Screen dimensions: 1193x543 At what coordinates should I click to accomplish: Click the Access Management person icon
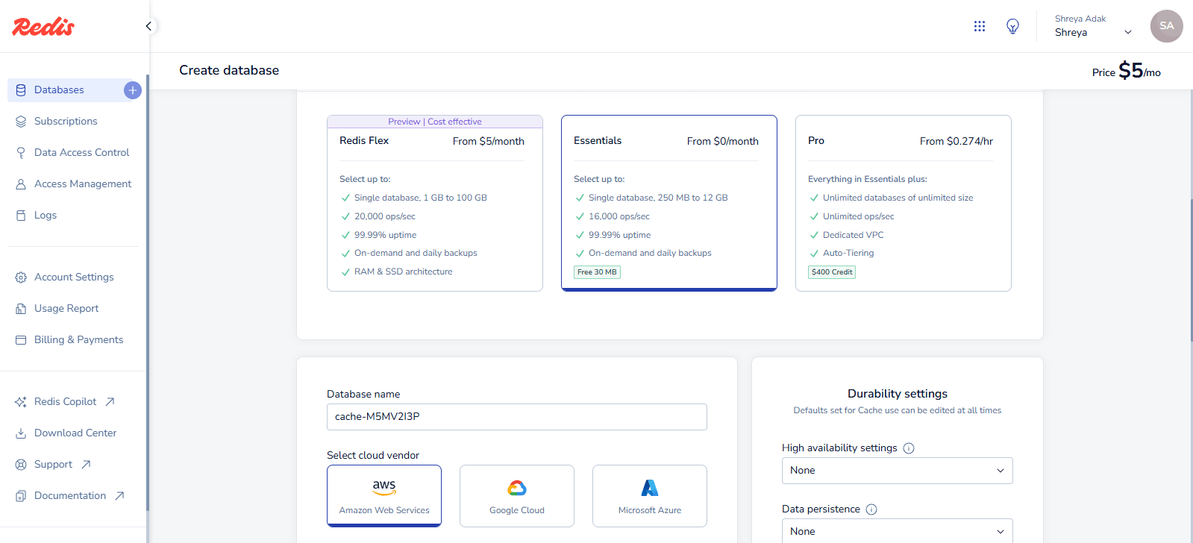pyautogui.click(x=21, y=184)
